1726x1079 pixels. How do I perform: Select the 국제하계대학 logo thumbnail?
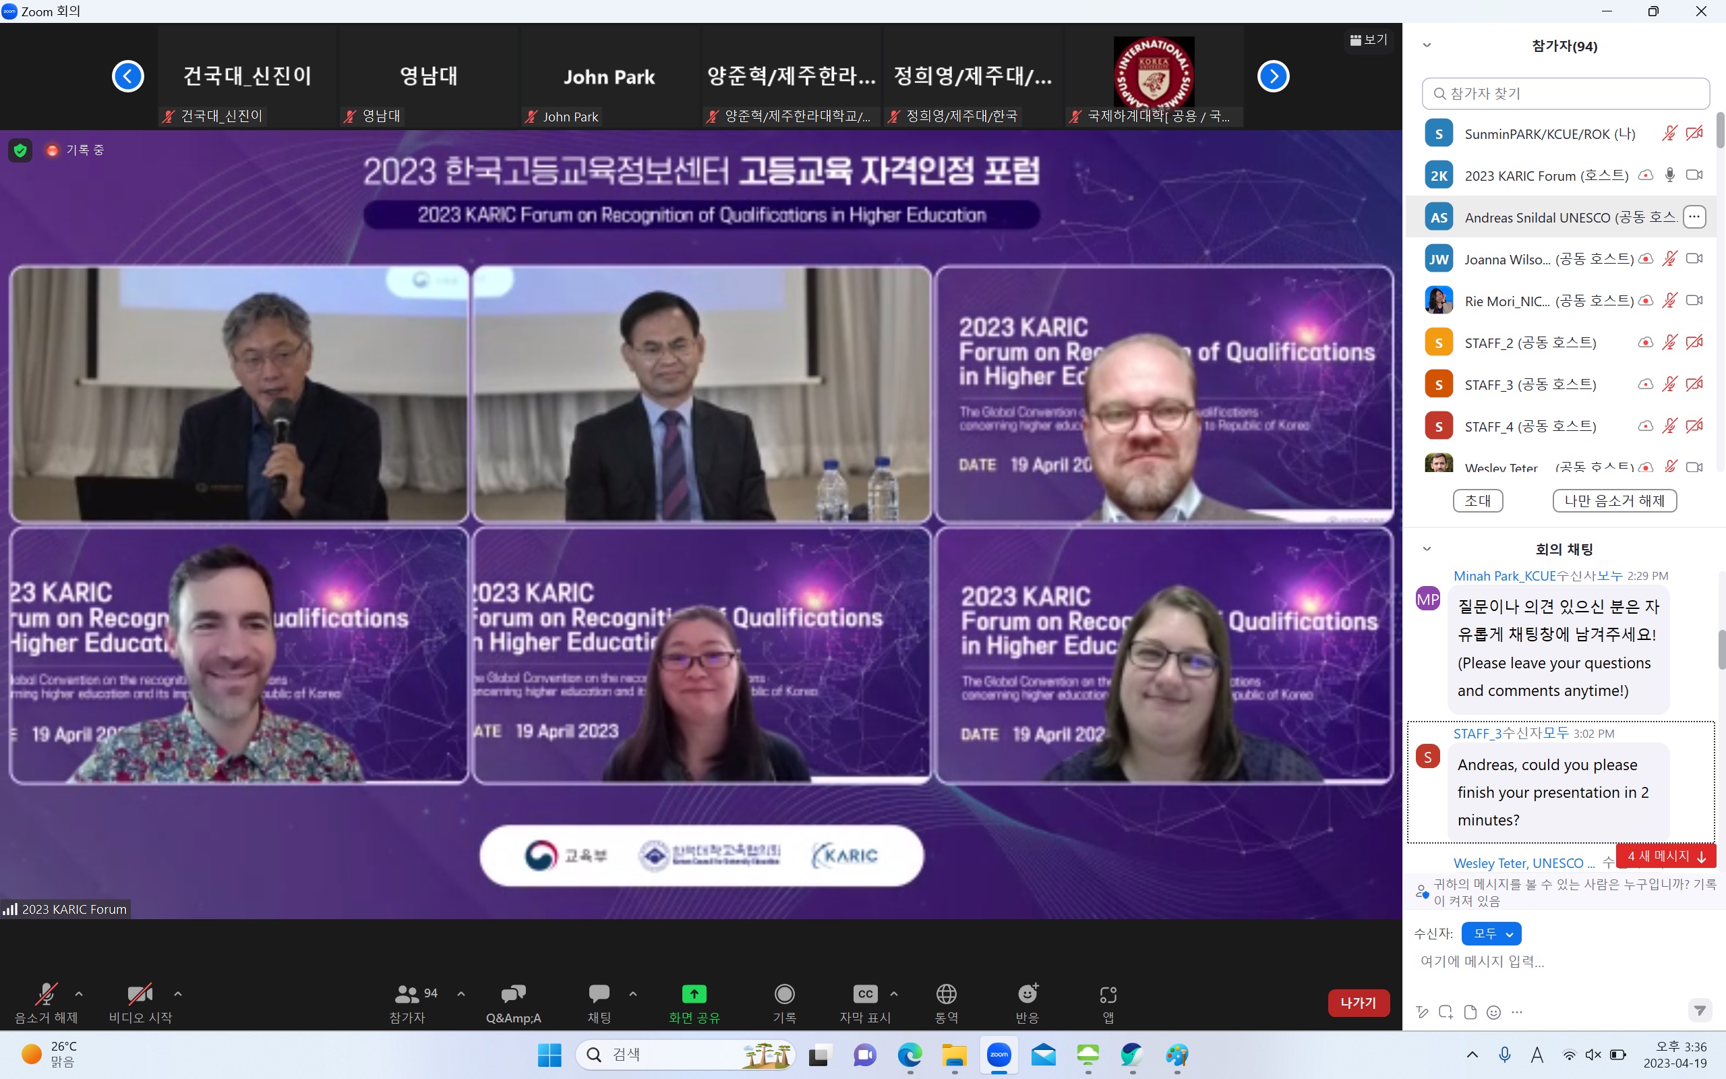point(1154,76)
